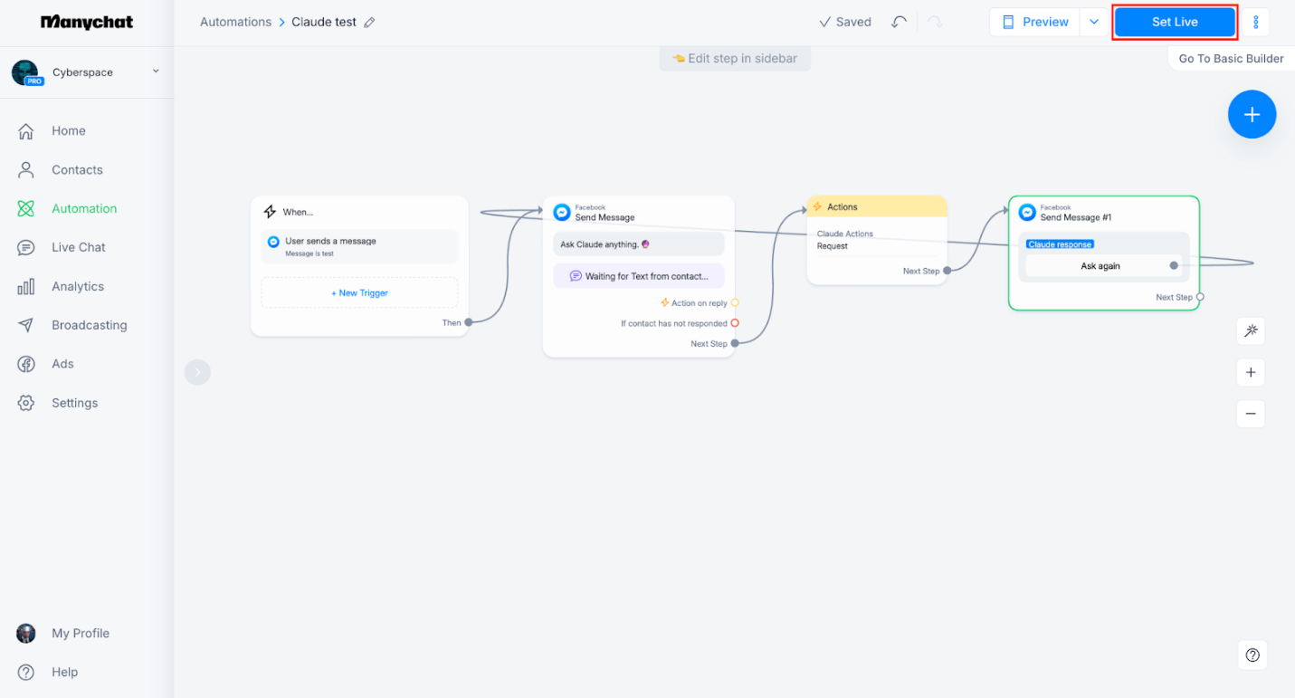Select the User sends a message trigger
The image size is (1295, 698).
click(x=359, y=246)
